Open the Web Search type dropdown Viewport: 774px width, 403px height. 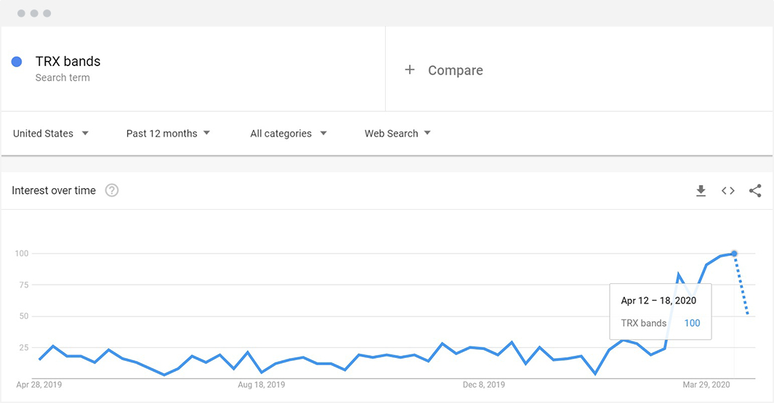(398, 133)
